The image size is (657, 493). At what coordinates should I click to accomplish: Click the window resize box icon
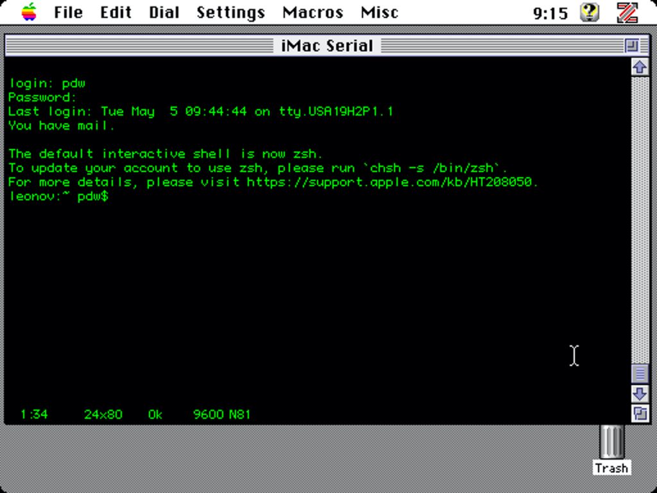click(x=640, y=414)
